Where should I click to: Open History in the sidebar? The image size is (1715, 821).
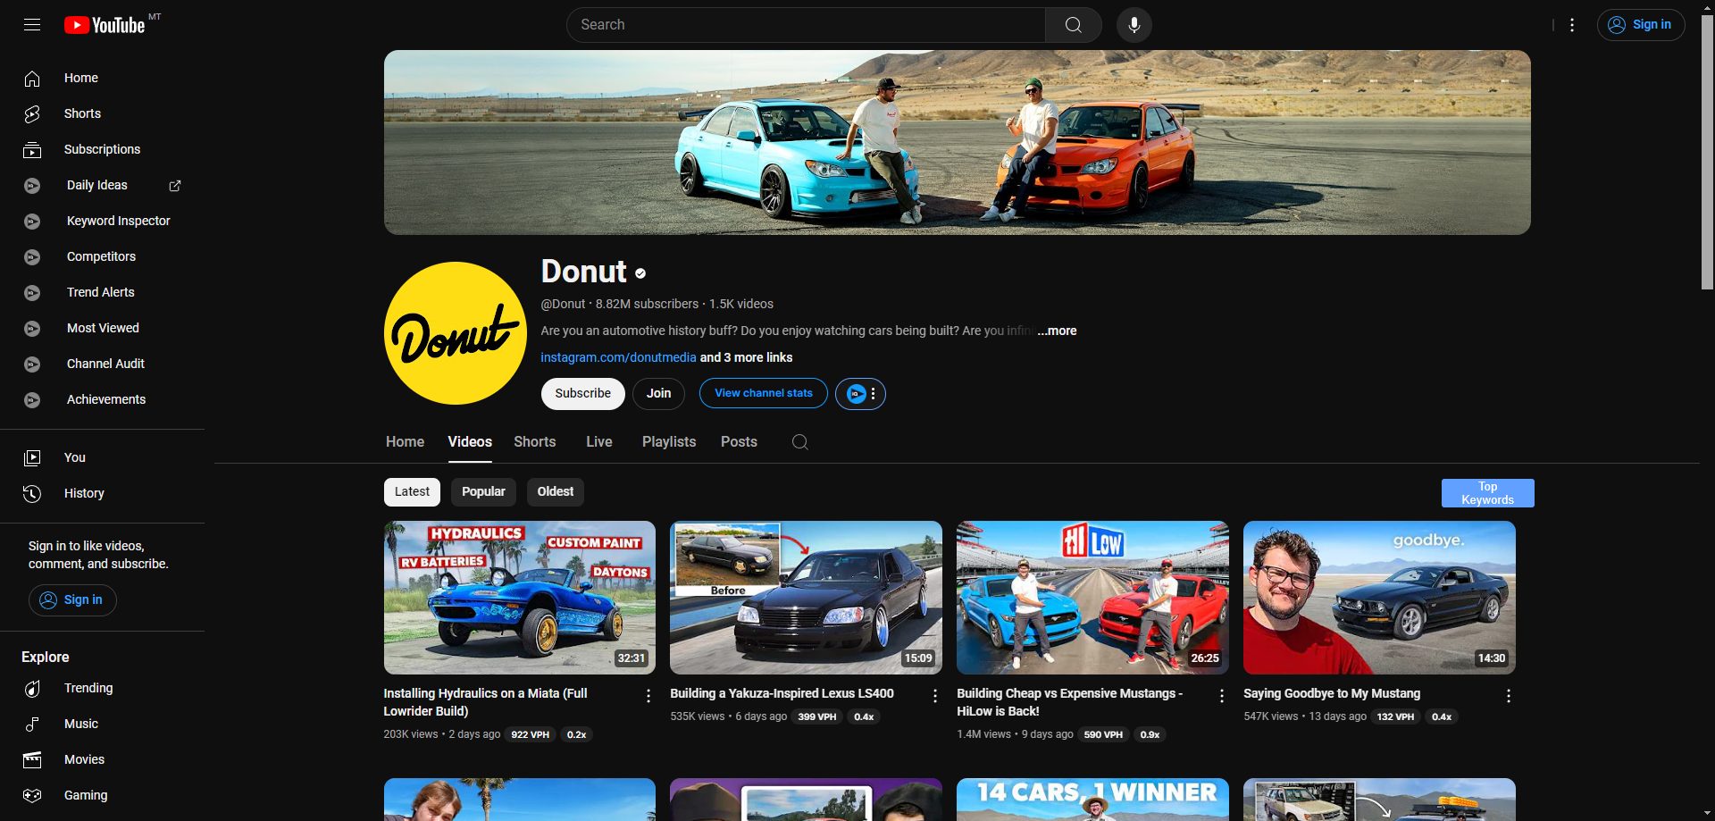point(102,493)
